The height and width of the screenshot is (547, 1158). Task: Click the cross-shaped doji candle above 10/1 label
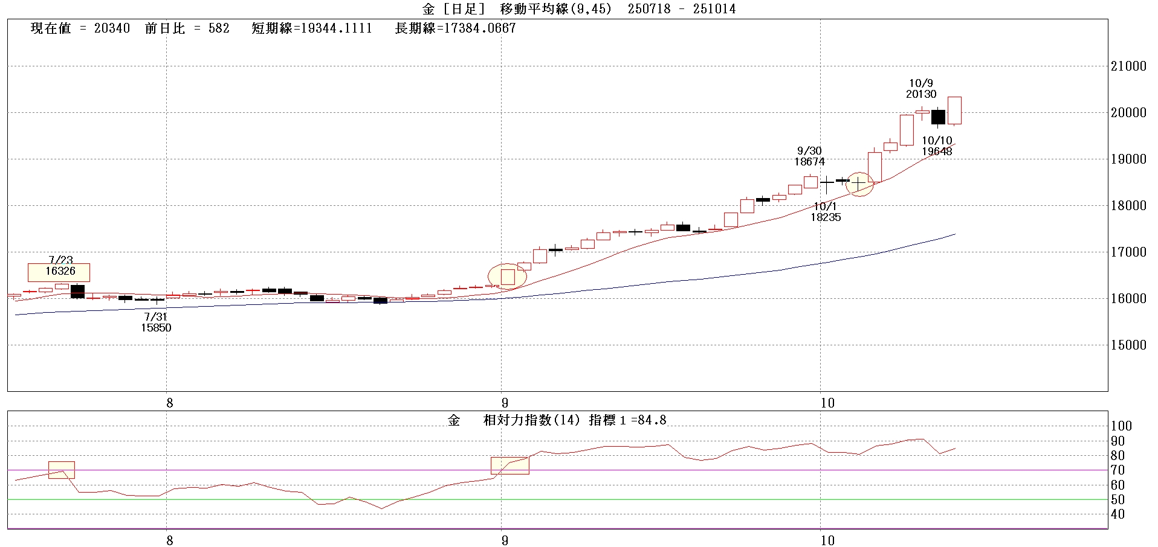pyautogui.click(x=826, y=182)
